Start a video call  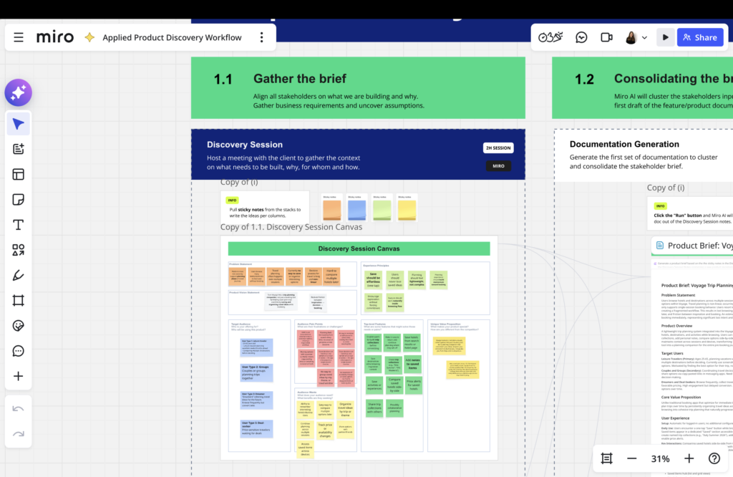(x=606, y=37)
